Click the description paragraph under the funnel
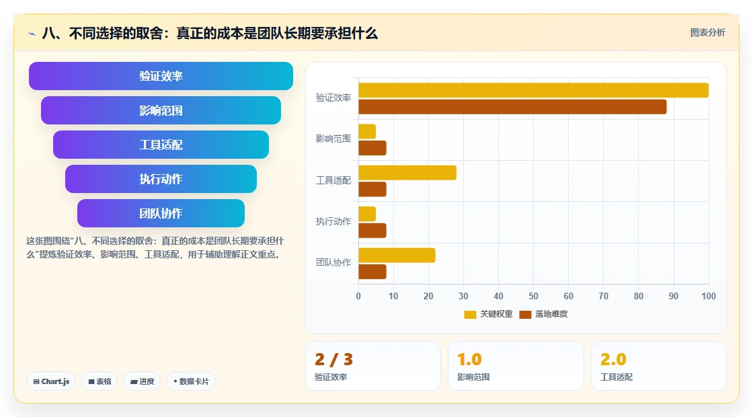The image size is (753, 417). (155, 248)
